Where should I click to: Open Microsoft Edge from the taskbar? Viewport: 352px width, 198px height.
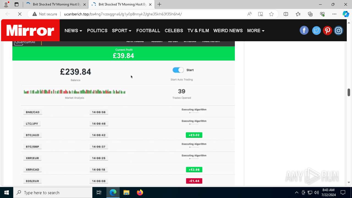(x=113, y=193)
